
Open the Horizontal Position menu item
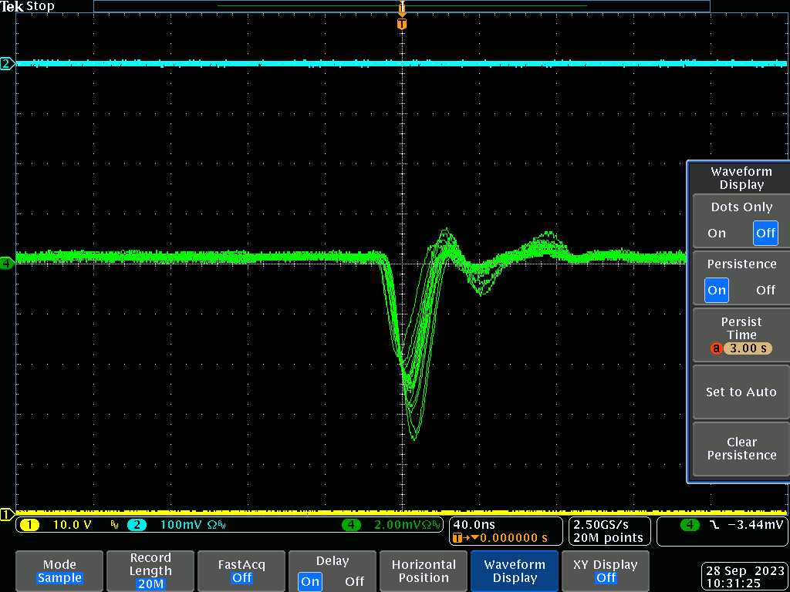424,571
